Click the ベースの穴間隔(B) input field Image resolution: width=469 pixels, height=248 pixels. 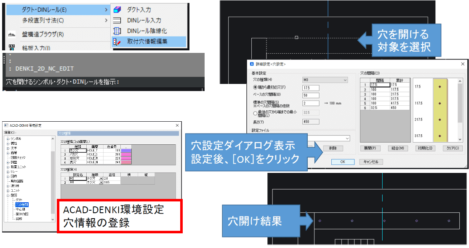[x=311, y=95]
